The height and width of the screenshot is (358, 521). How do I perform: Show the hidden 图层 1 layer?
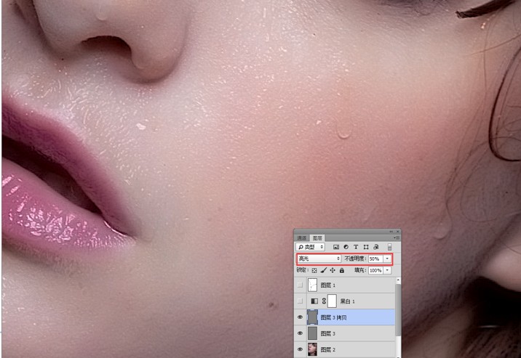pos(300,285)
